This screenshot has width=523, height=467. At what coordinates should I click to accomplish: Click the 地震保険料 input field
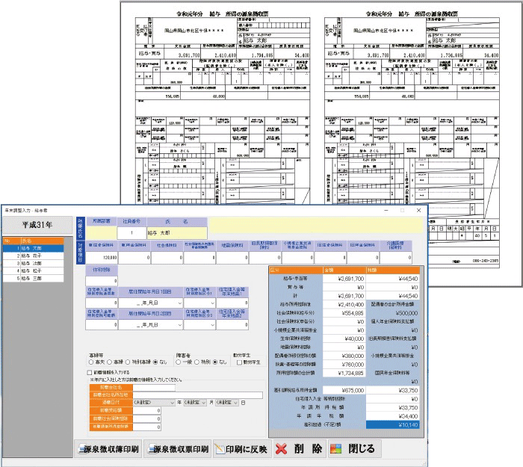pos(232,258)
